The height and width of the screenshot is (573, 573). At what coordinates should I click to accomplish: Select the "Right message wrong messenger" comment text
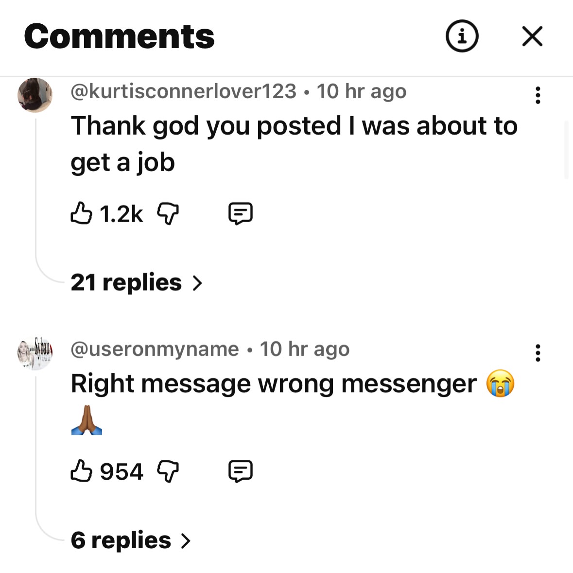click(274, 384)
